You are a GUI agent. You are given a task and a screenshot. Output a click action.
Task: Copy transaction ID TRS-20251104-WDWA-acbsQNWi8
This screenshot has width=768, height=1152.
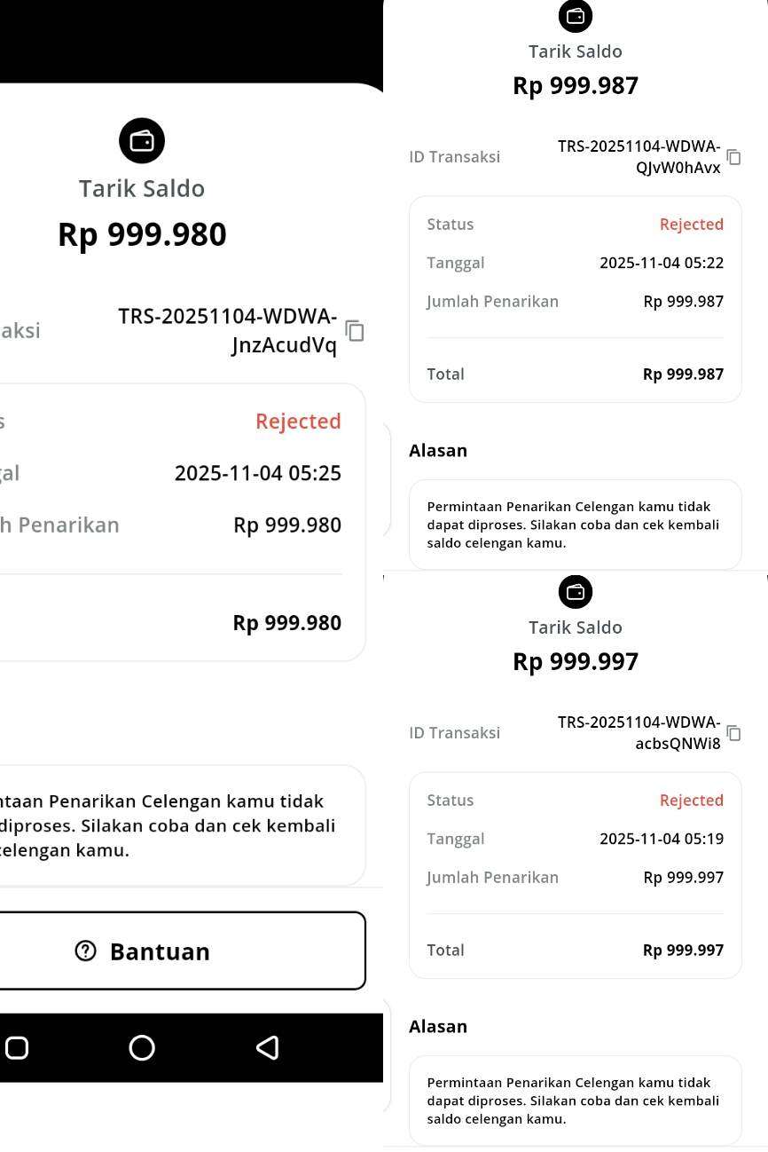click(734, 733)
